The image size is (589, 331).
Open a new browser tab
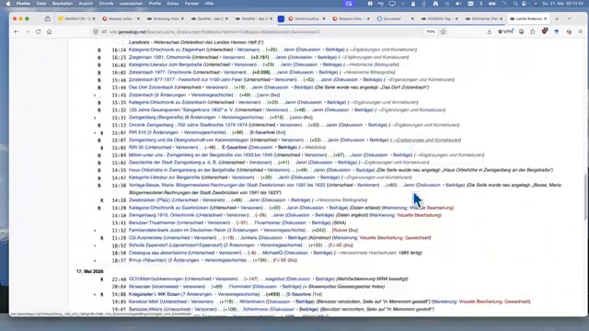[x=557, y=18]
